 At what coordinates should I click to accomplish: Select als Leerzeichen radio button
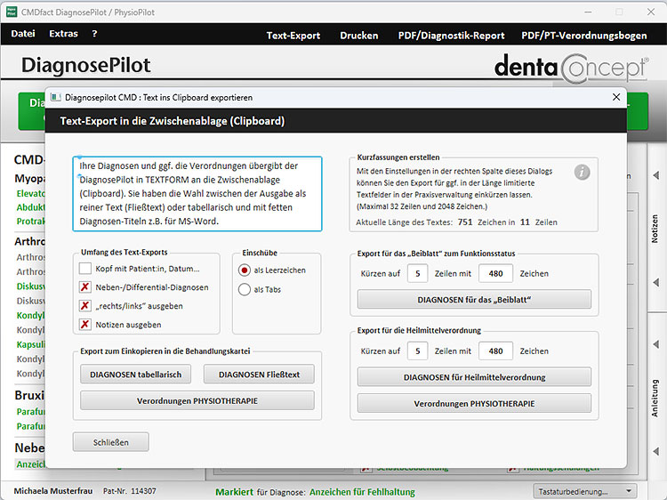click(245, 270)
